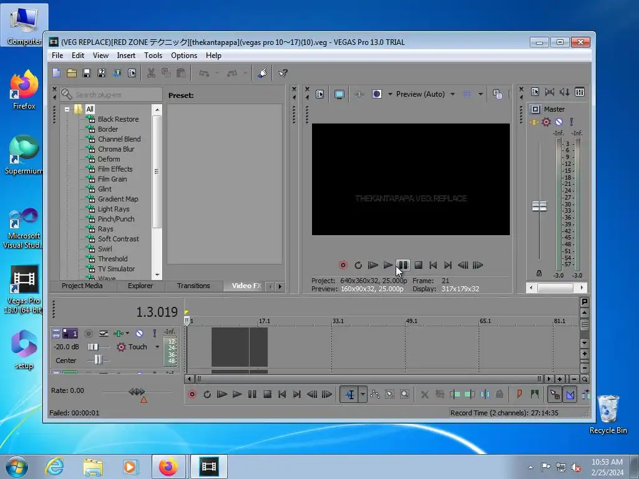Solo audio track 1

(155, 334)
